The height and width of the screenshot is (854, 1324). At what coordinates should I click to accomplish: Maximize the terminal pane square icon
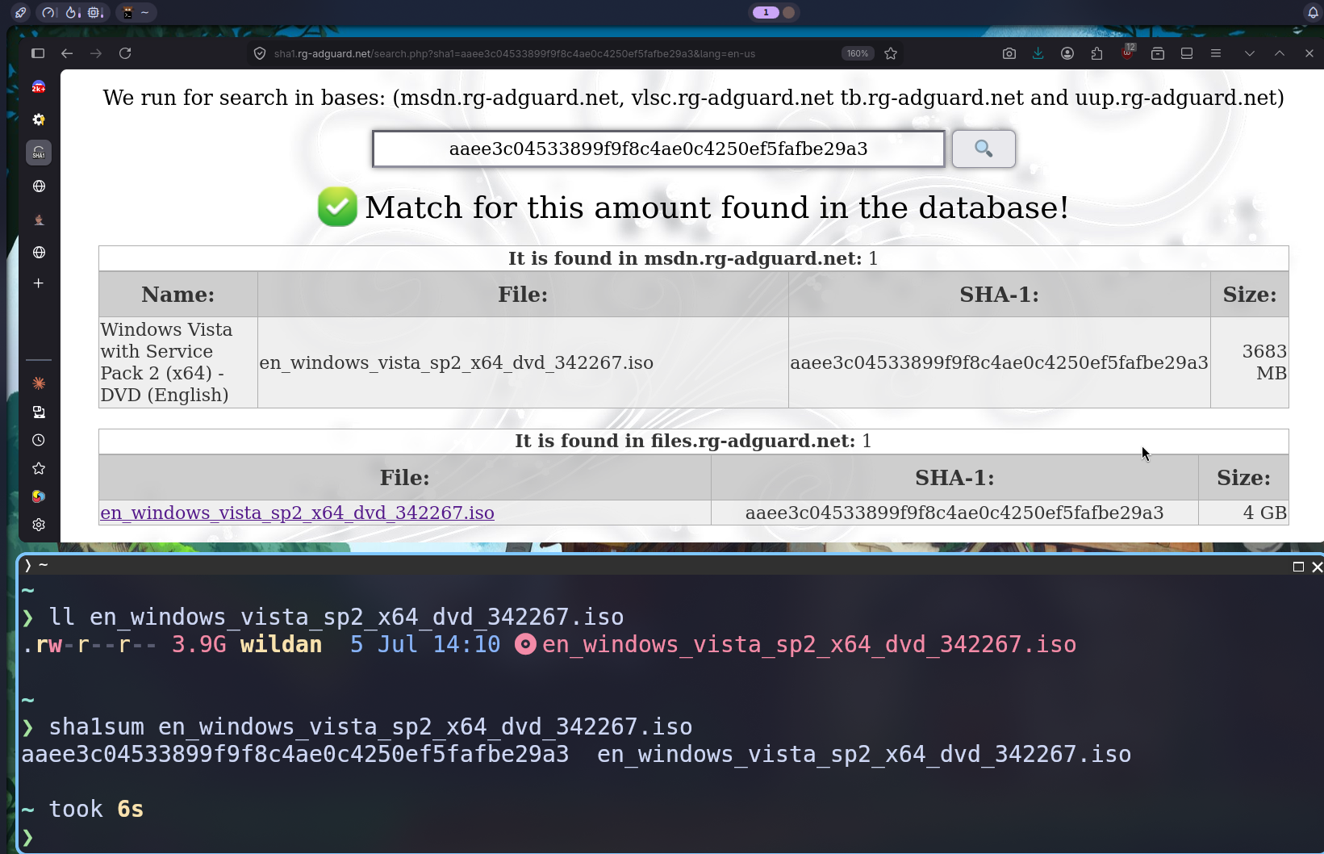pos(1298,567)
